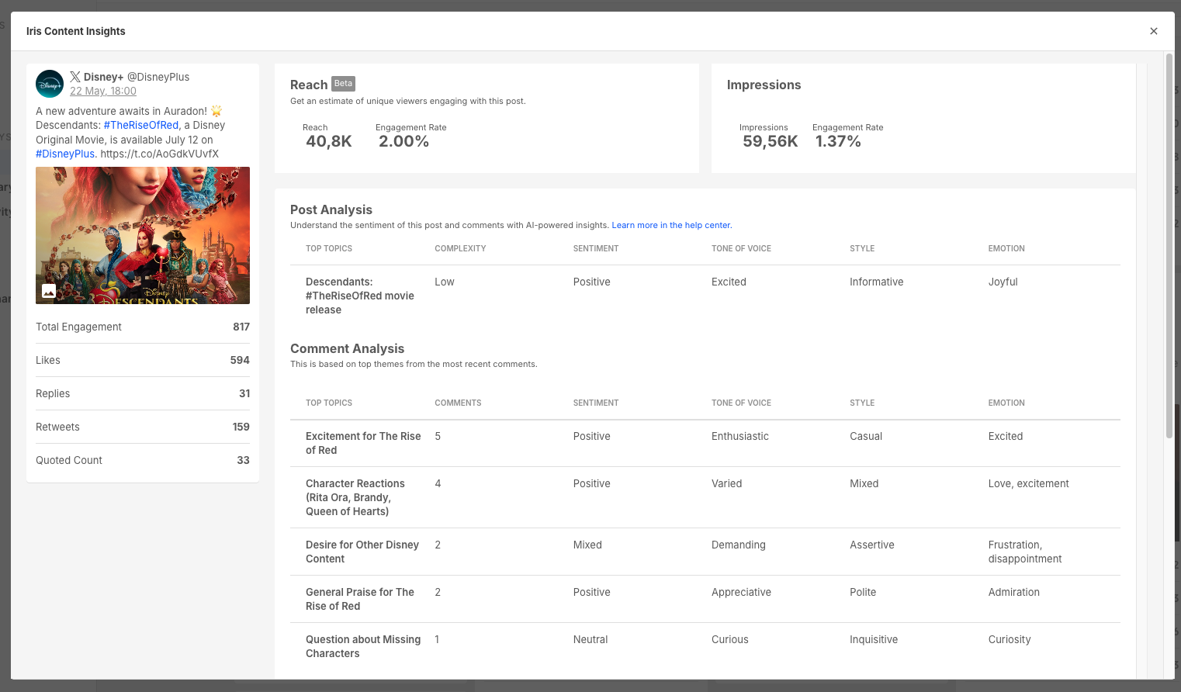The height and width of the screenshot is (692, 1181).
Task: Click the 'Joyful' emotion cell
Action: [1003, 282]
